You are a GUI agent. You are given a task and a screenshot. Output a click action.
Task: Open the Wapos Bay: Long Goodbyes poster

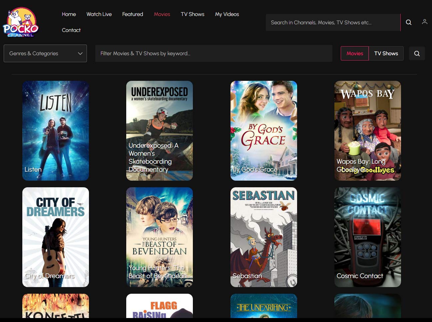[x=368, y=131]
